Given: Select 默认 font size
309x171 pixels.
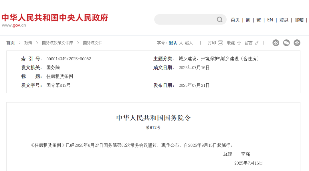Looking at the screenshot, I should (x=173, y=43).
